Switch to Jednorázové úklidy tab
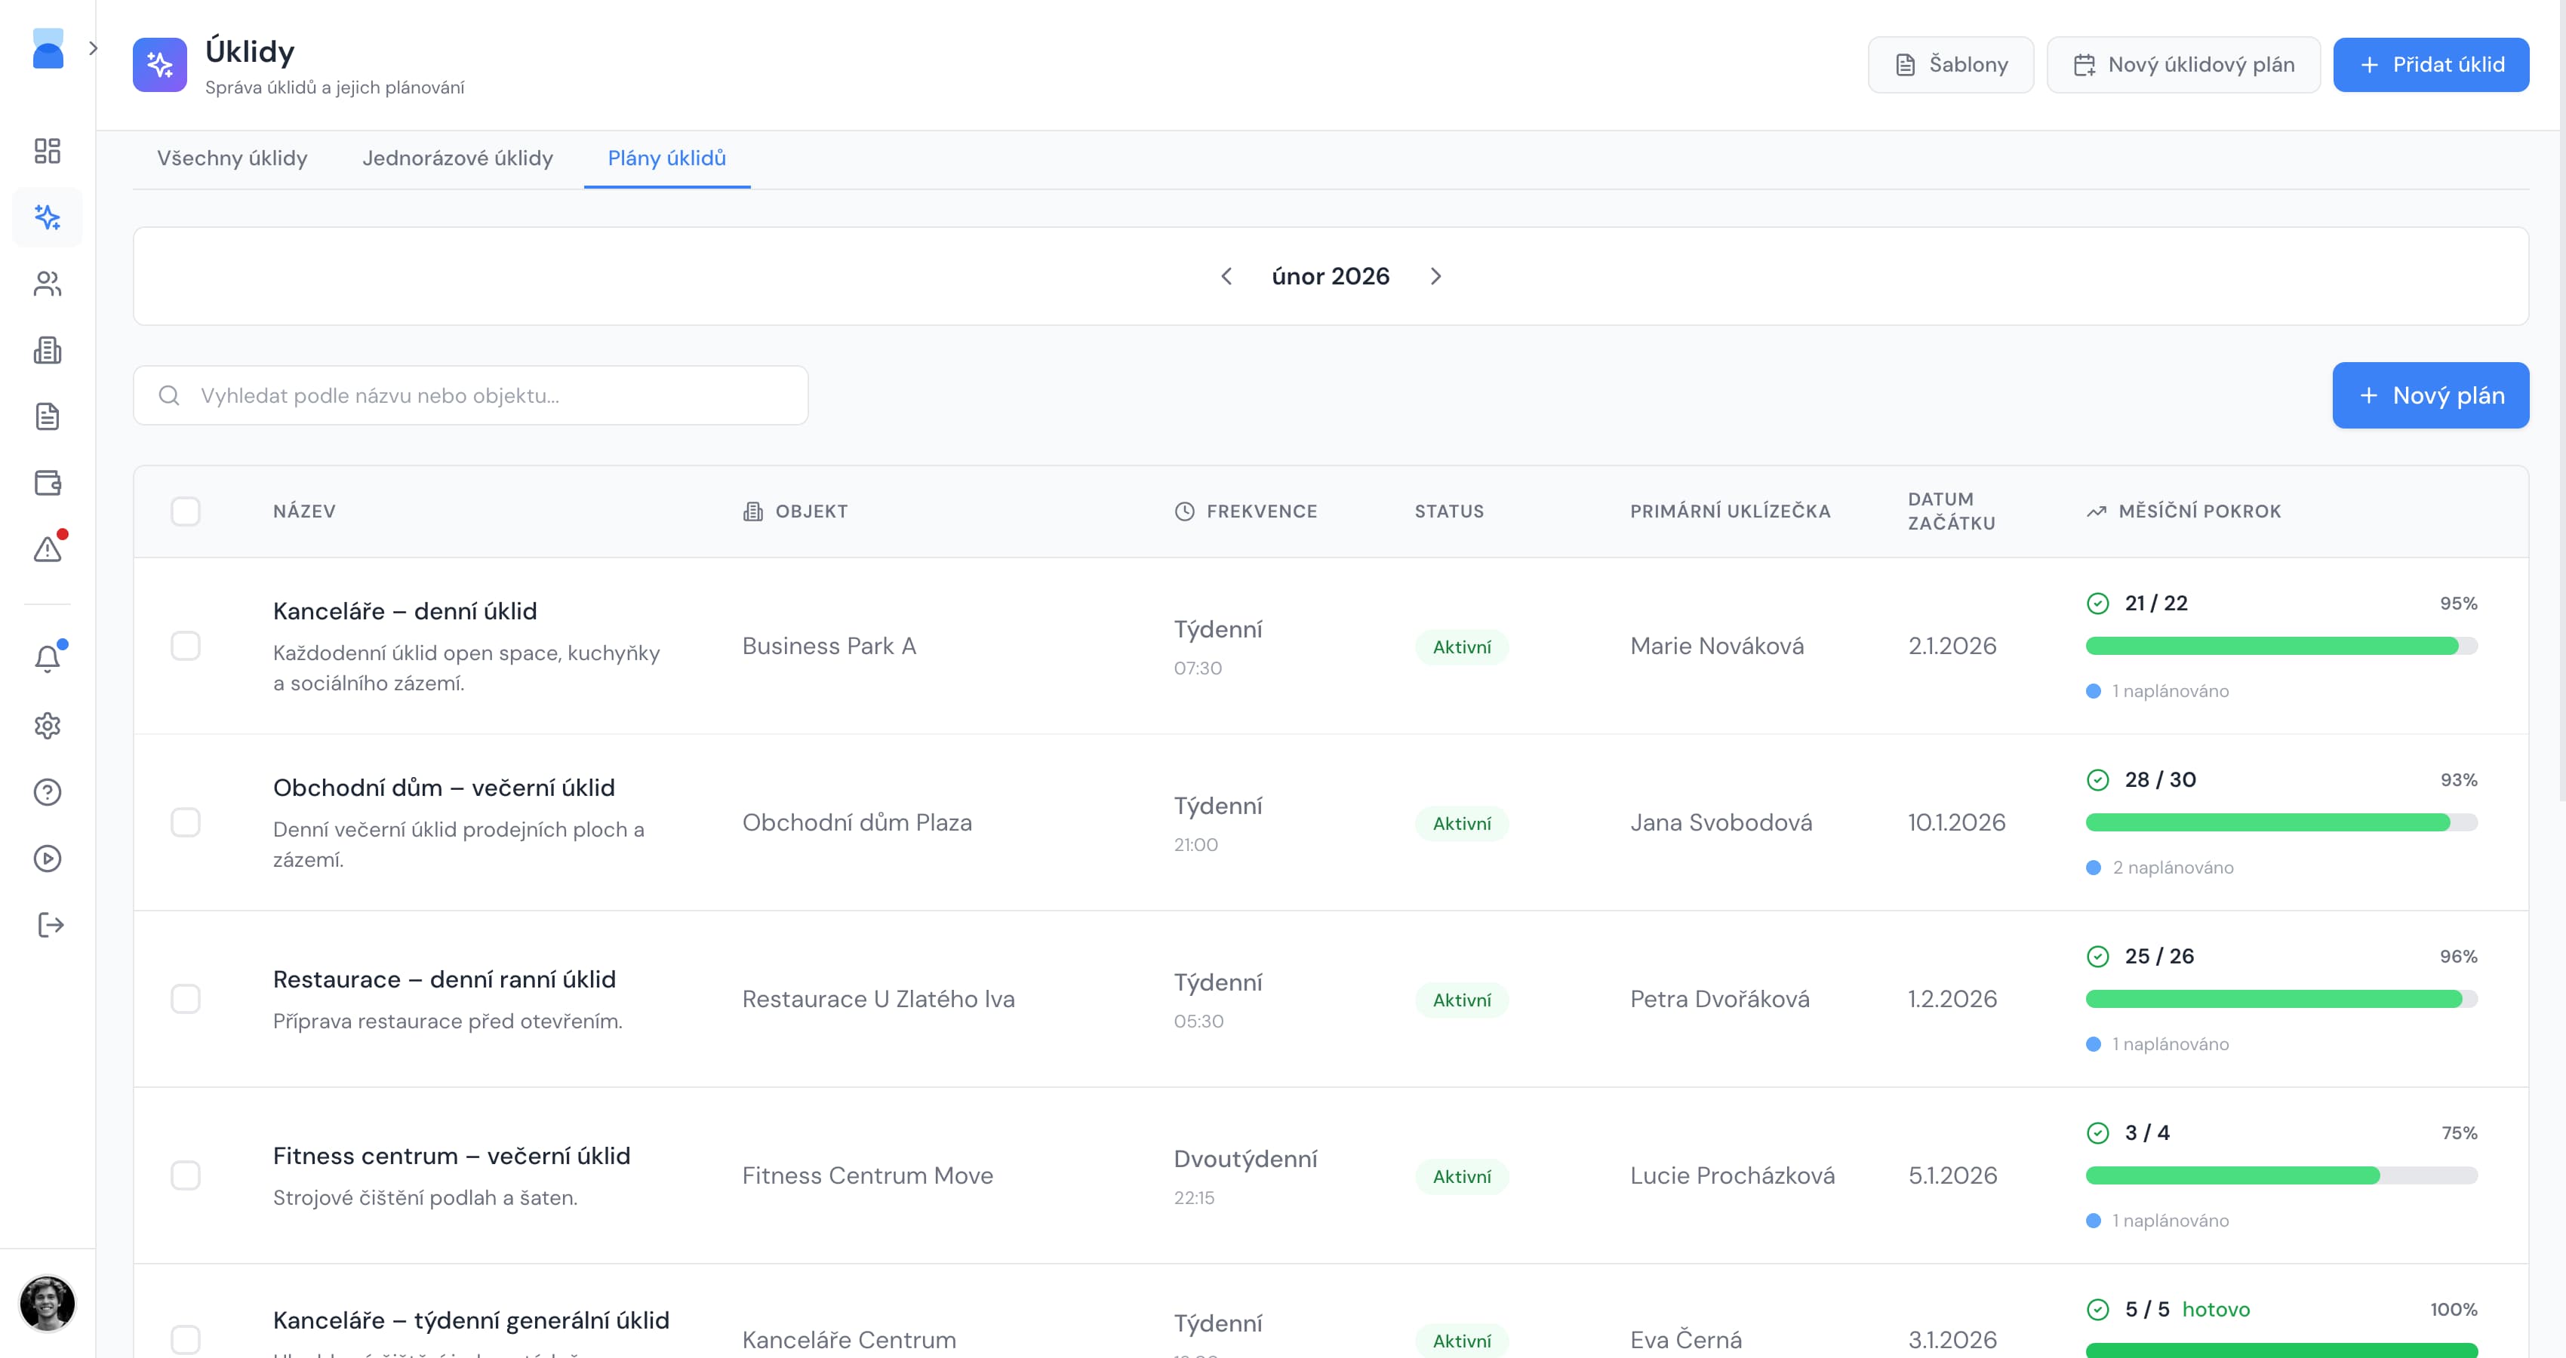This screenshot has width=2566, height=1358. [x=457, y=158]
